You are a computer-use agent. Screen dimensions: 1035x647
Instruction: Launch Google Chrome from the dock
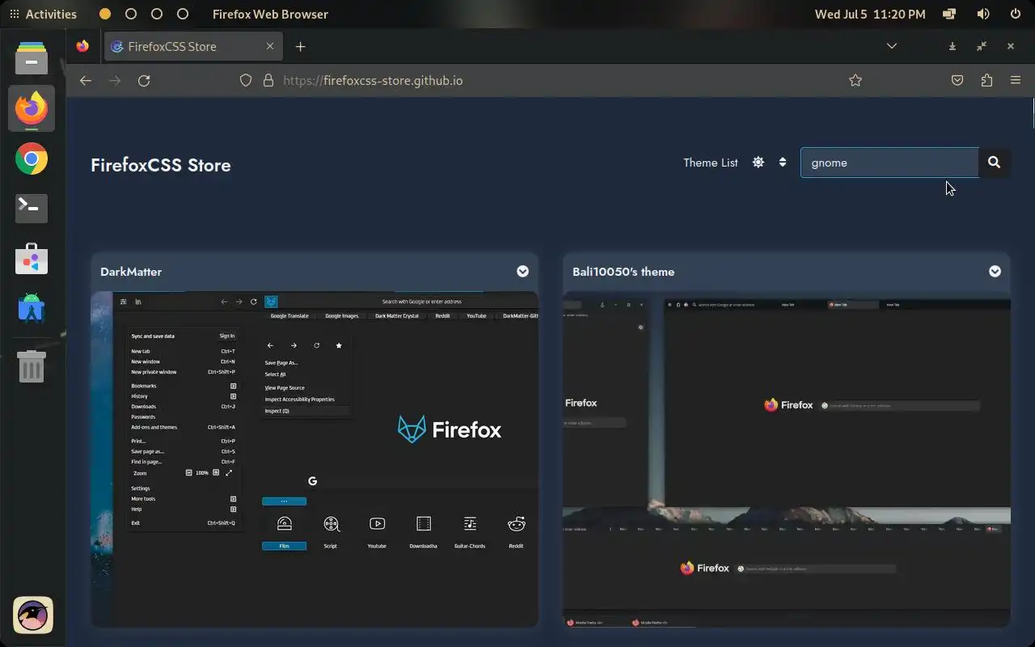(x=32, y=159)
